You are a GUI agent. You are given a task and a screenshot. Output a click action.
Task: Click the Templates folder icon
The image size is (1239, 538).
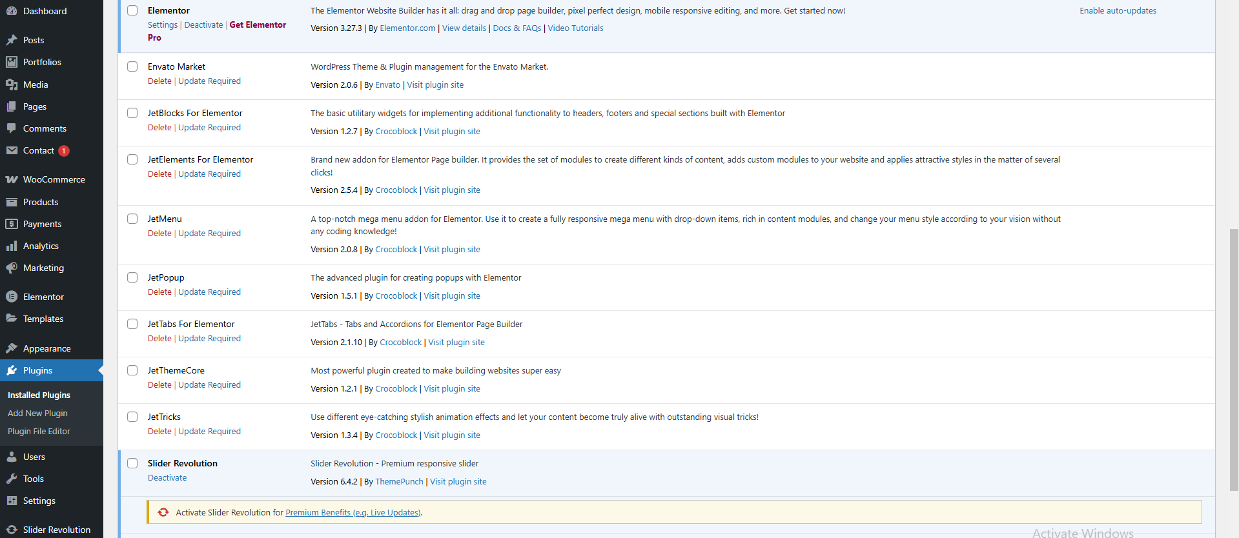[12, 319]
